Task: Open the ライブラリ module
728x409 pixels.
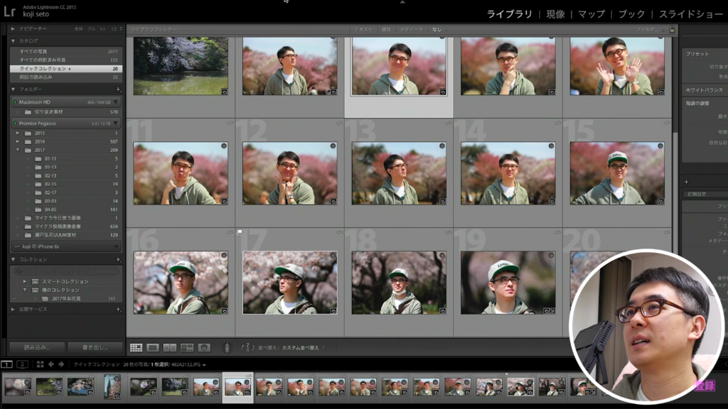Action: tap(509, 14)
